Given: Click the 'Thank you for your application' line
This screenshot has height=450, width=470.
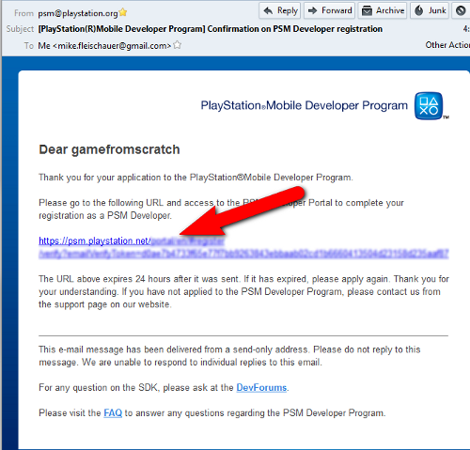Looking at the screenshot, I should click(x=196, y=178).
